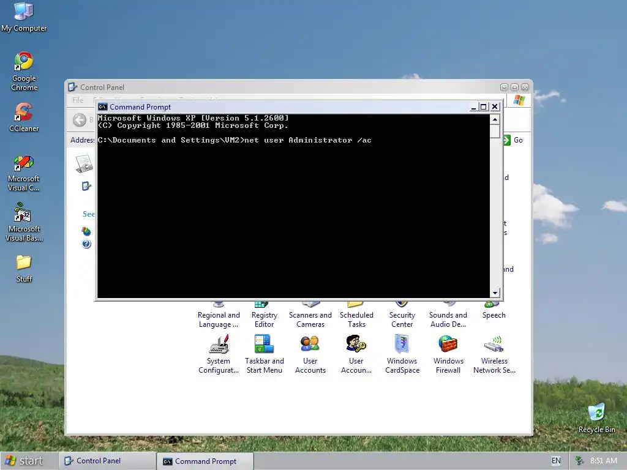Click the Windows Update globe icon in sidebar
627x470 pixels.
click(x=86, y=231)
